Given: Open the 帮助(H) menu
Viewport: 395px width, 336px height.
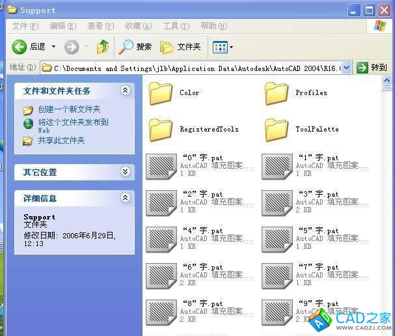Looking at the screenshot, I should pos(213,26).
